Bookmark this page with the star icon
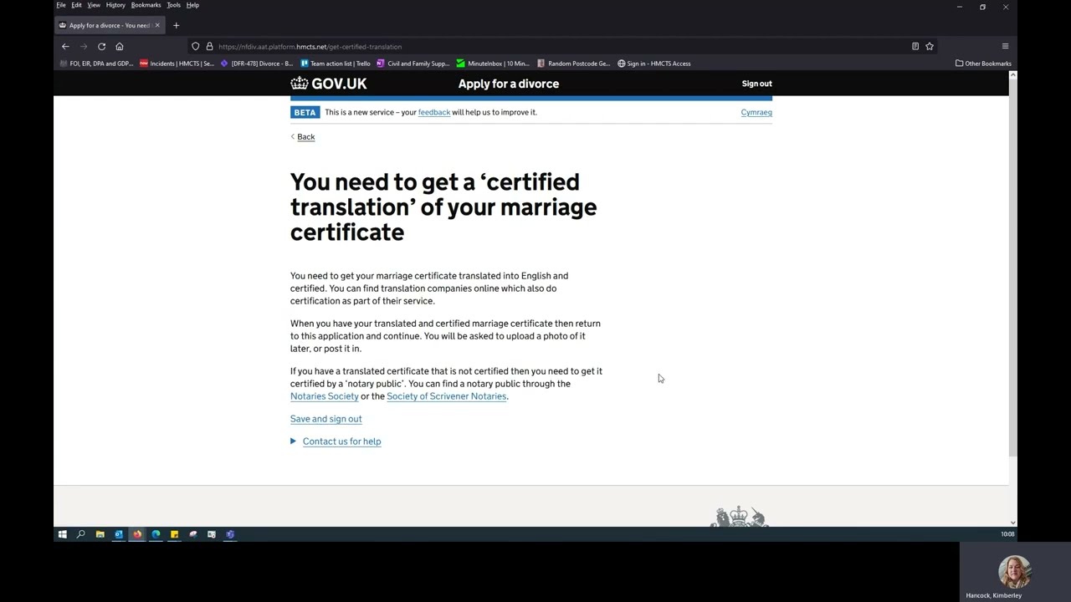Screen dimensions: 1071x602 (930, 47)
